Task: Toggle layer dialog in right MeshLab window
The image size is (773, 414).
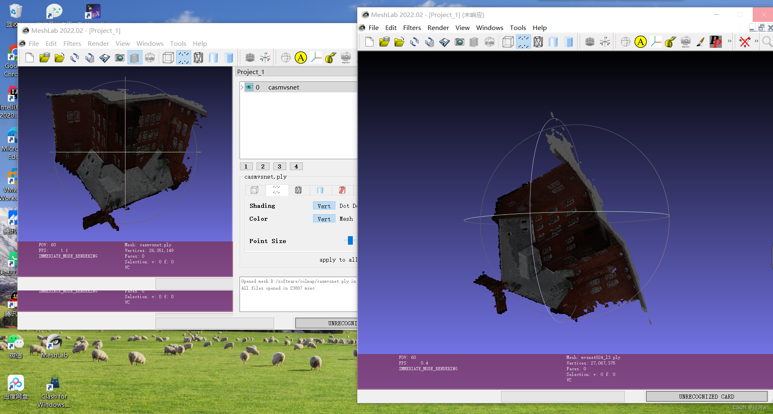Action: pyautogui.click(x=474, y=42)
